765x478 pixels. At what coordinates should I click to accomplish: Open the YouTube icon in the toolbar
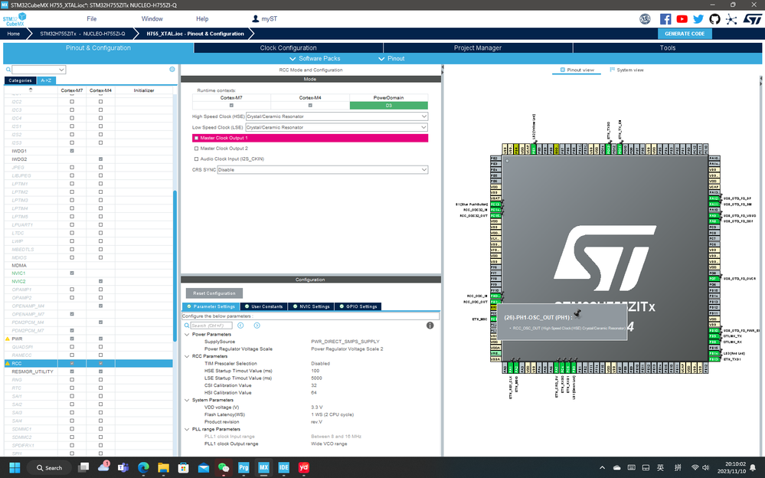682,19
